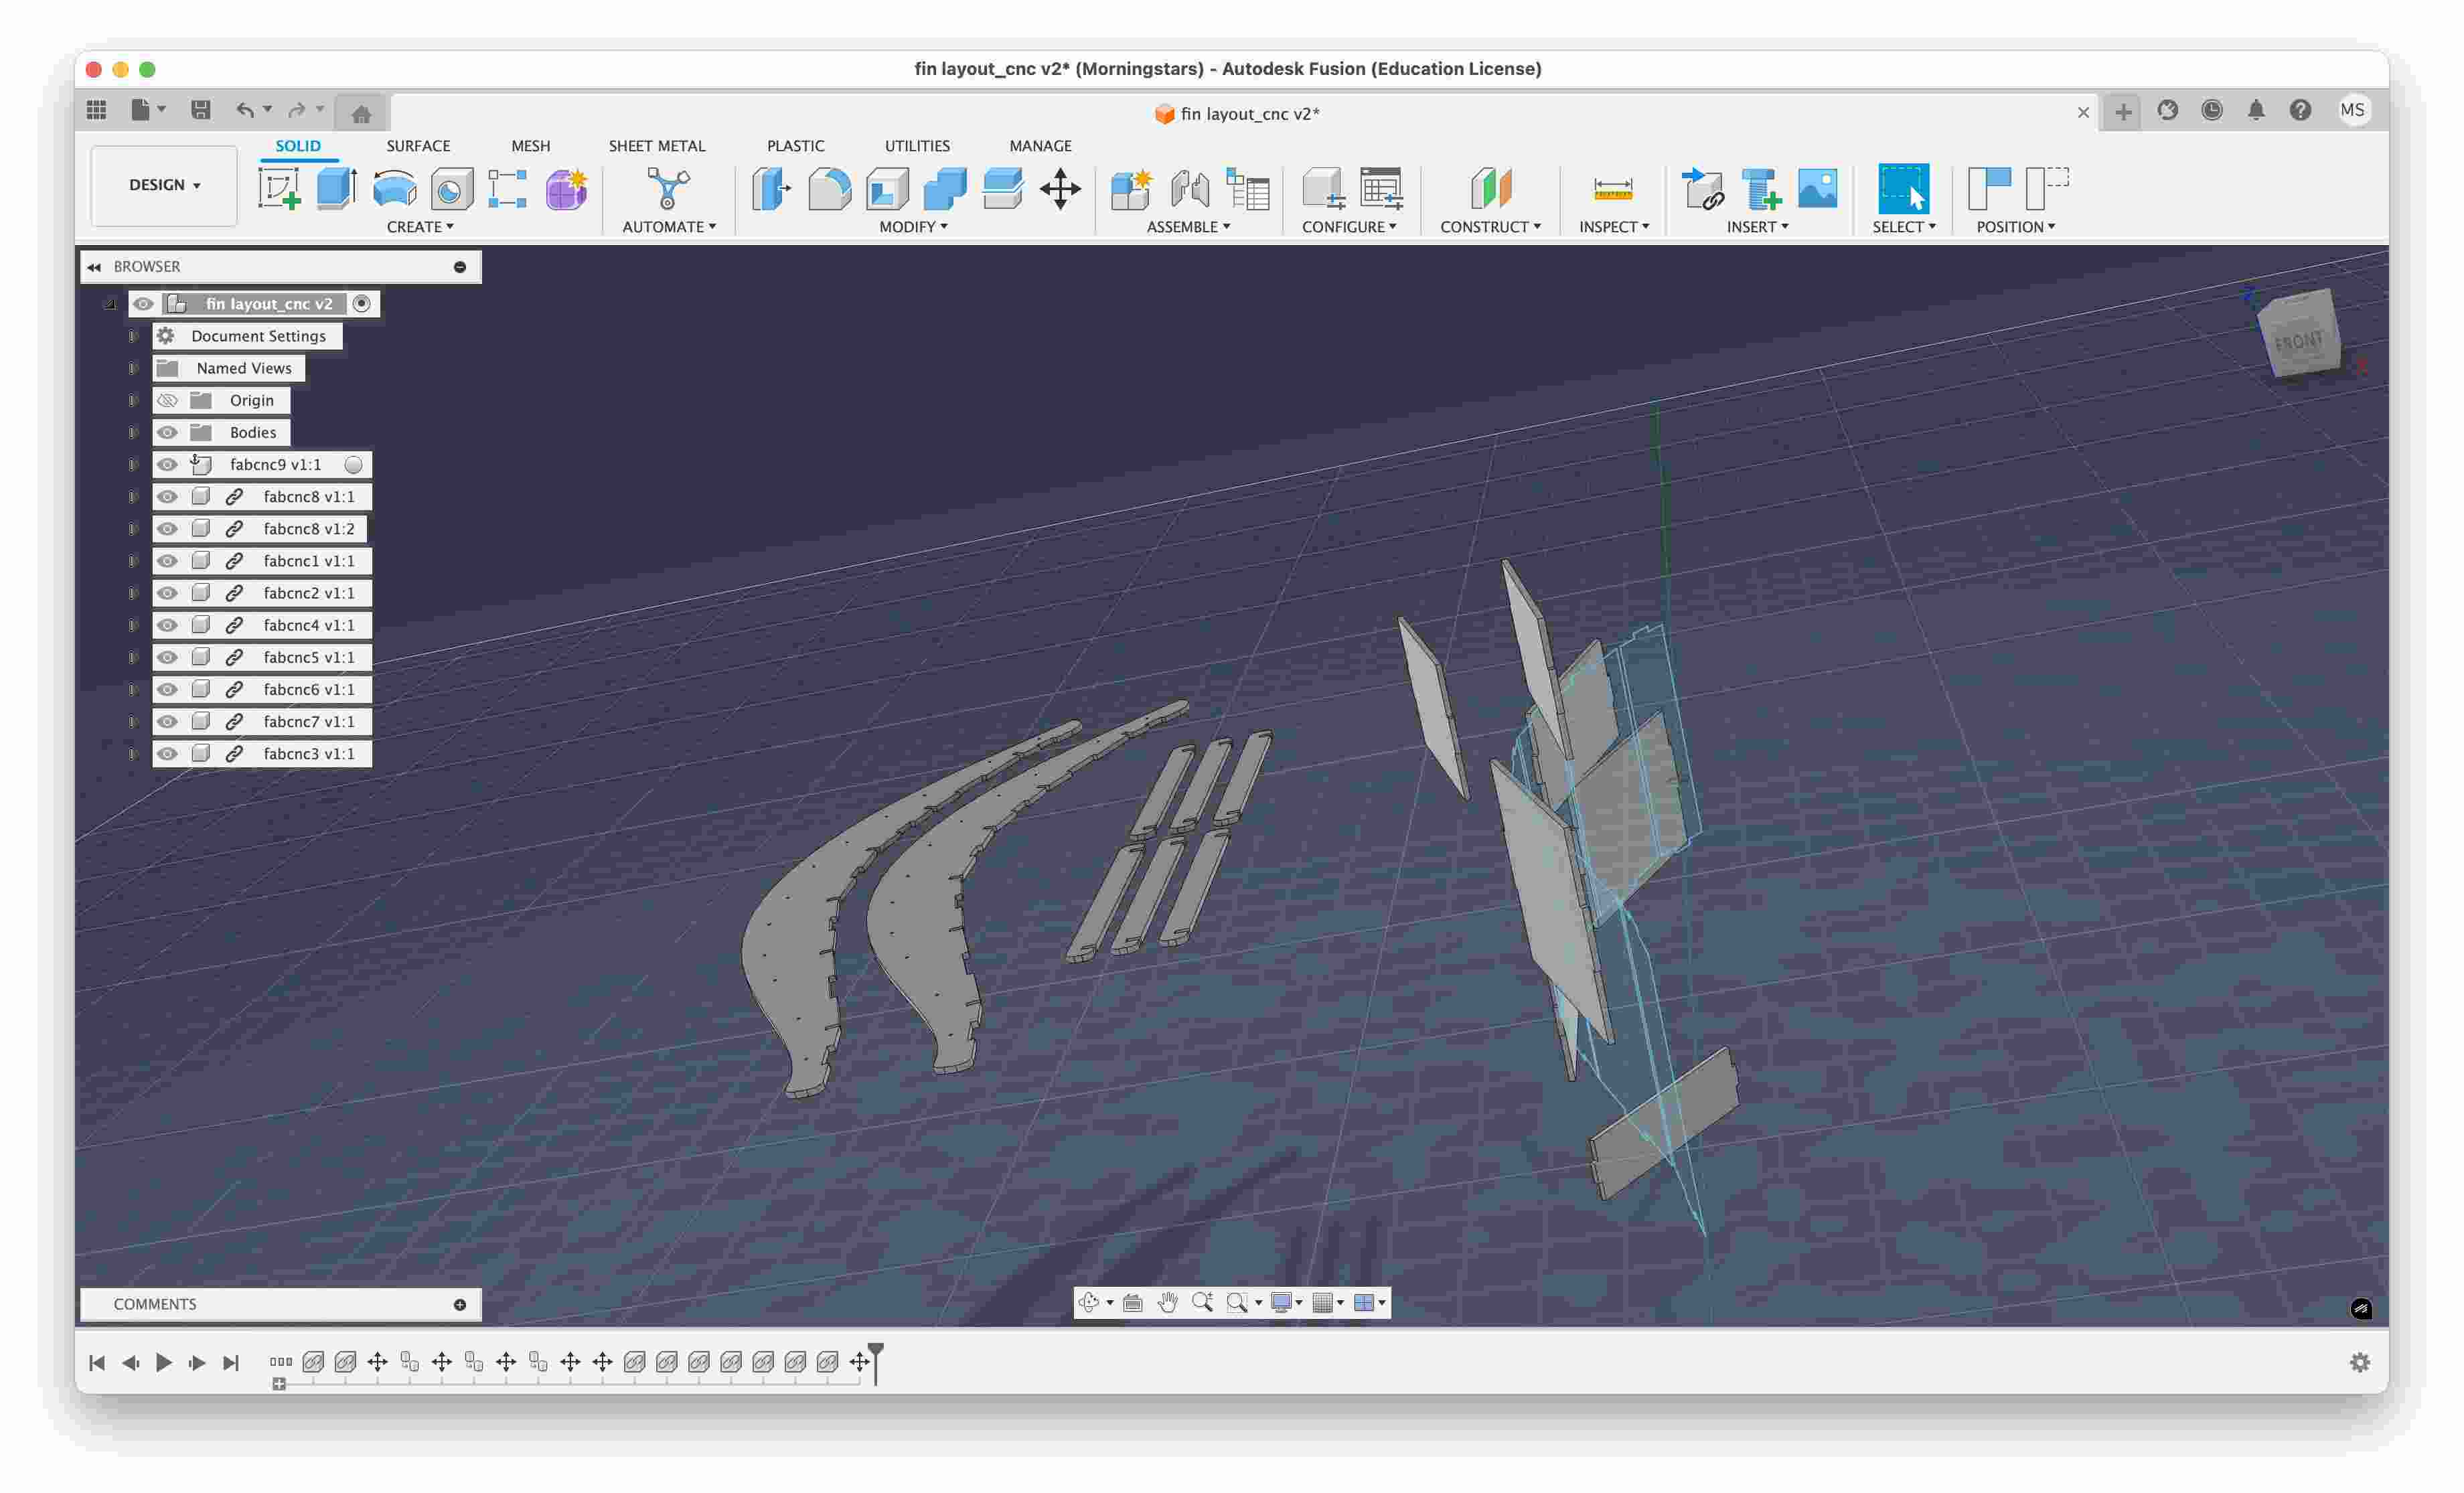
Task: Jump to timeline beginning
Action: pos(97,1362)
